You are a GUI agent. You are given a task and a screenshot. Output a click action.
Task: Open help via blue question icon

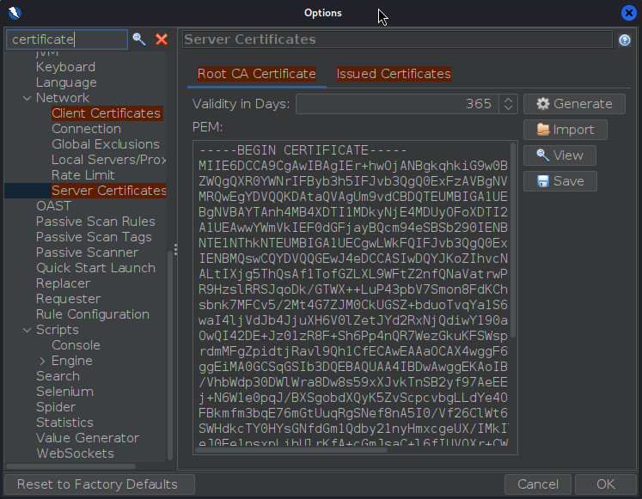pyautogui.click(x=625, y=40)
